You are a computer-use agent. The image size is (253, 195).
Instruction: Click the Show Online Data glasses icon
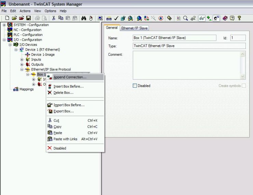202,18
